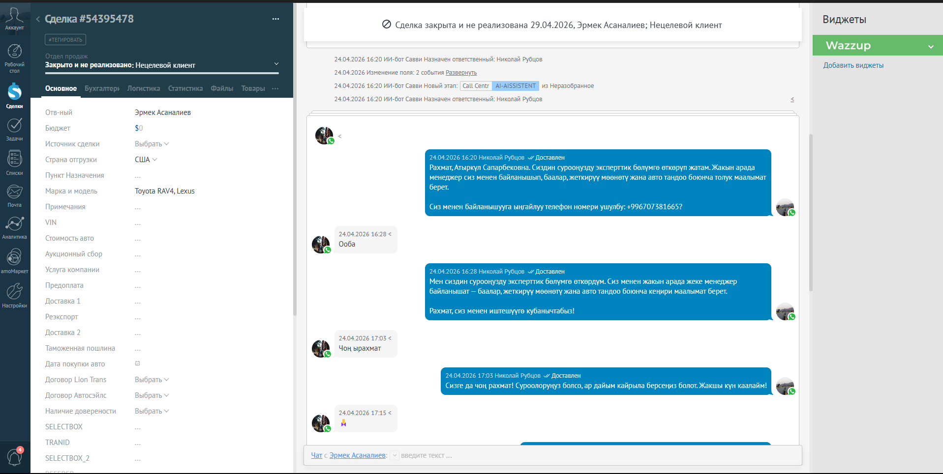
Task: Click client avatar next to Ооба message
Action: coord(321,244)
